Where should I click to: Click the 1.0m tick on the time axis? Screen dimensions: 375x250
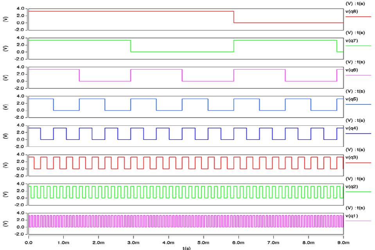point(63,243)
